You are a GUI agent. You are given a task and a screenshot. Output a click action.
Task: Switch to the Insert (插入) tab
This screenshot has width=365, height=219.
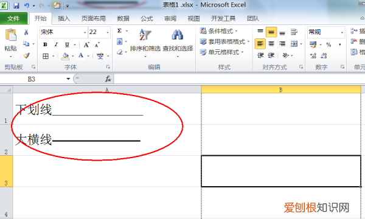click(x=64, y=18)
